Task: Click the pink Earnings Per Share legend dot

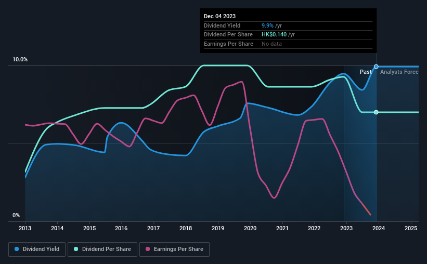Action: [148, 249]
